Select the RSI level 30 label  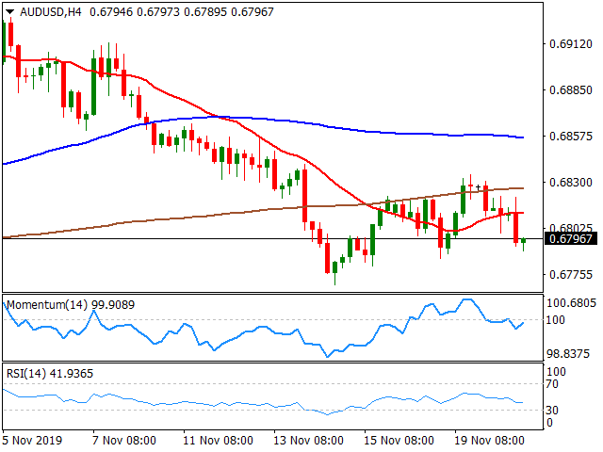[x=552, y=411]
